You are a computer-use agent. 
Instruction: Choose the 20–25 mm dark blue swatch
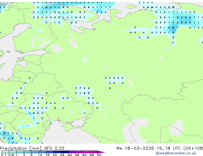(57, 152)
